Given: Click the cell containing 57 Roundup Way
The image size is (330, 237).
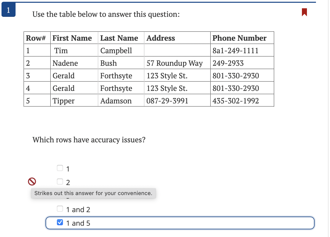Looking at the screenshot, I should [174, 63].
